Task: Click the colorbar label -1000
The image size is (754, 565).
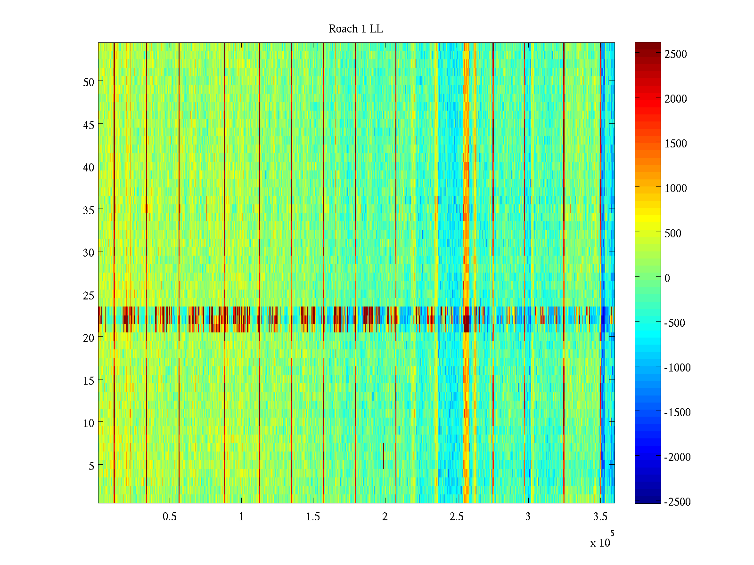Action: pyautogui.click(x=677, y=368)
